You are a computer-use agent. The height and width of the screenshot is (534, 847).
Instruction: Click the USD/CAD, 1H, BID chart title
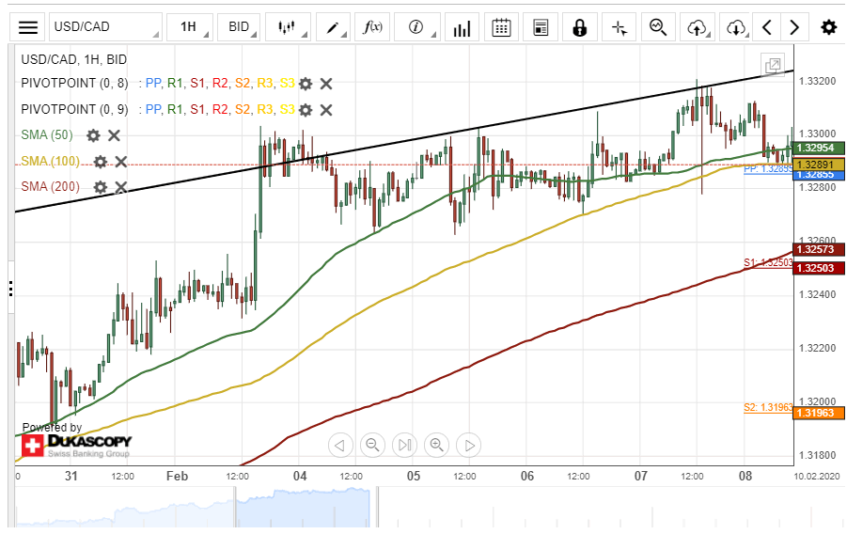74,59
